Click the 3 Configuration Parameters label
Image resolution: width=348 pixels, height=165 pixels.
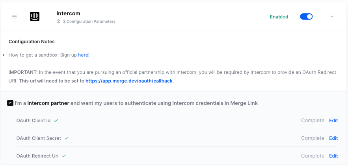(x=89, y=22)
